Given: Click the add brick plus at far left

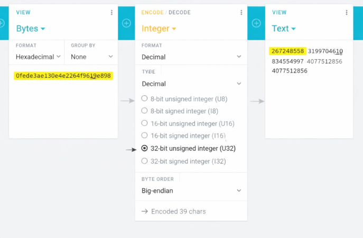Looking at the screenshot, I should pyautogui.click(x=2, y=23).
